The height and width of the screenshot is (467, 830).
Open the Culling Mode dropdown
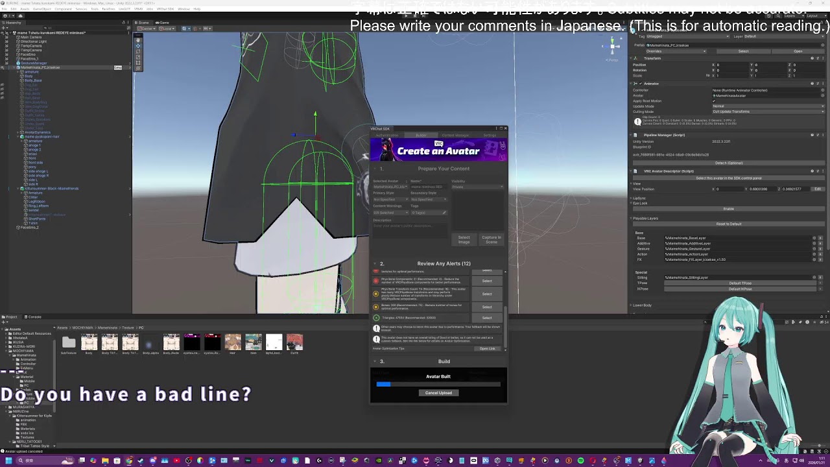[768, 112]
